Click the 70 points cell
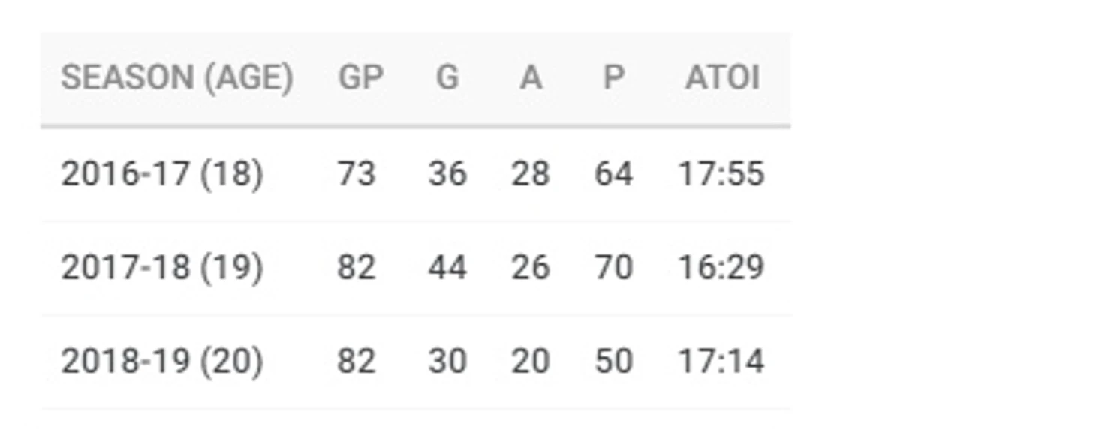Screen dimensions: 1096x445 pos(614,268)
